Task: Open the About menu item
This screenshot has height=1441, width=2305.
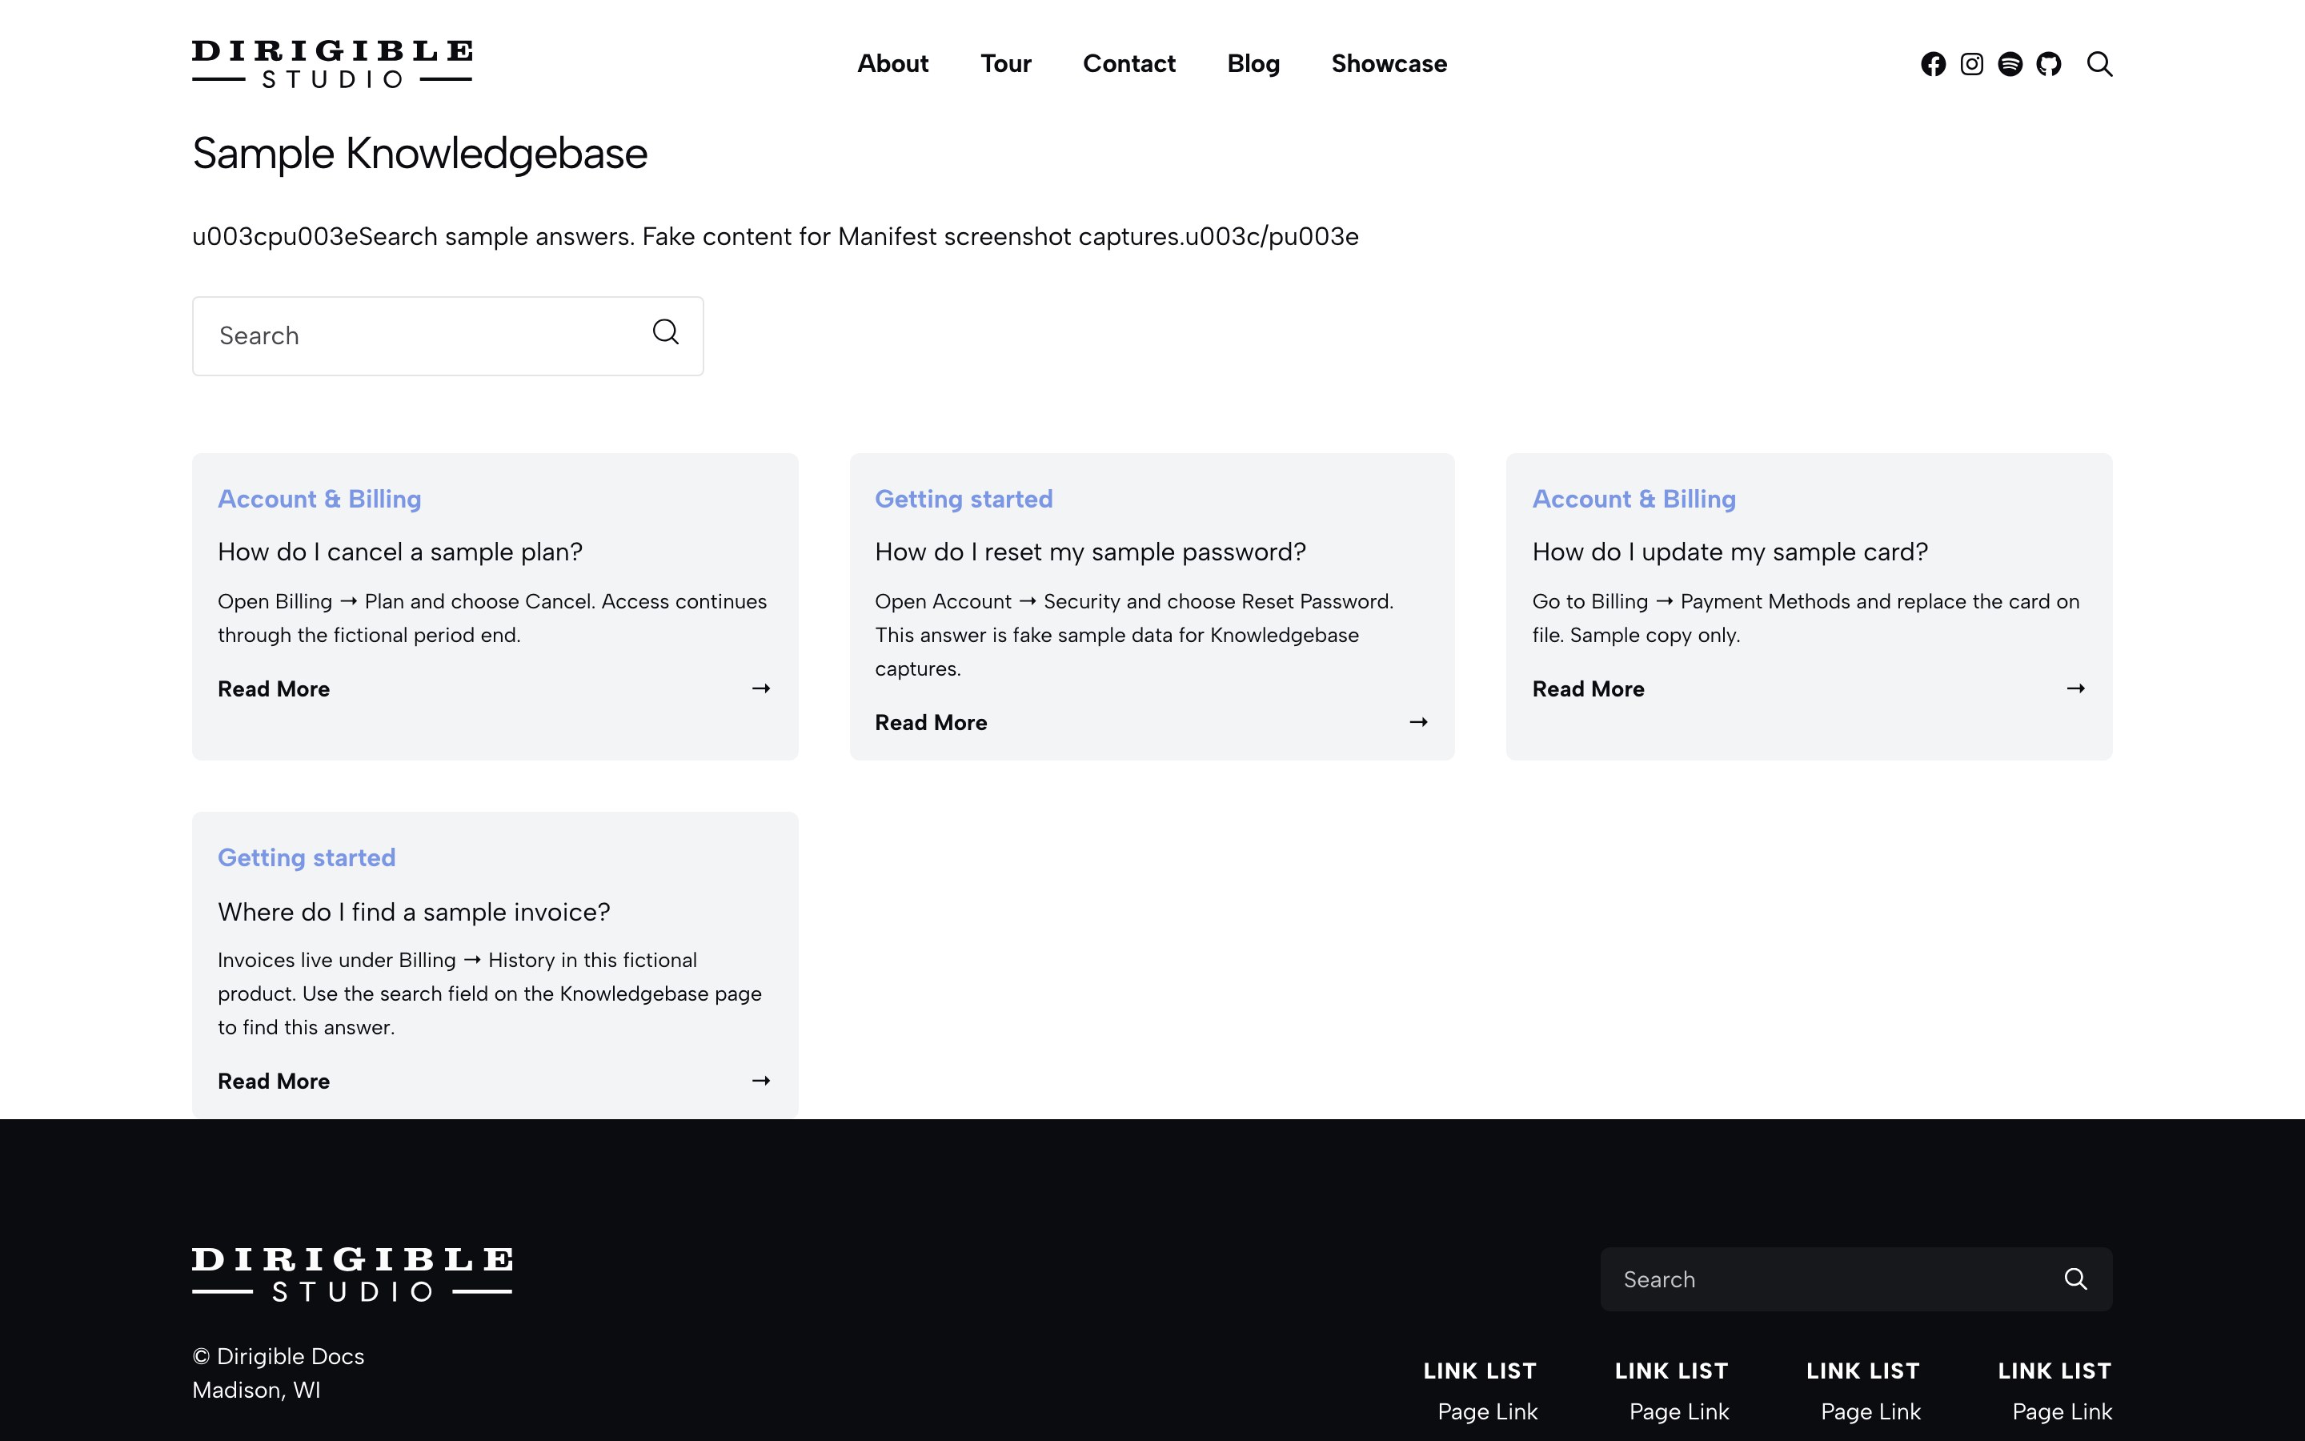Action: (892, 64)
